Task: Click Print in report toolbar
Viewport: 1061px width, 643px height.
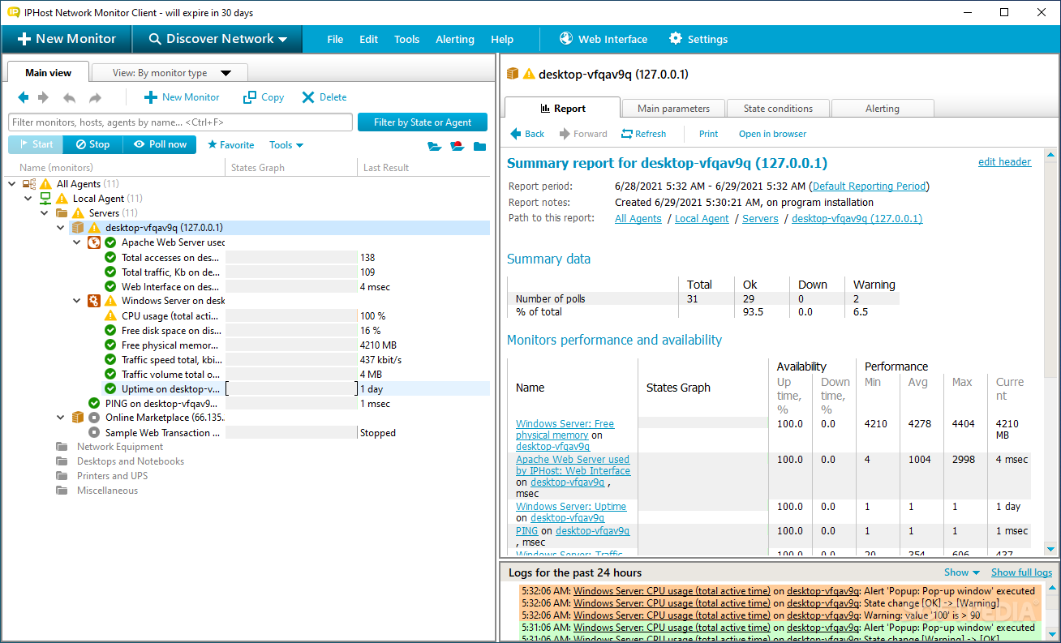Action: tap(708, 134)
